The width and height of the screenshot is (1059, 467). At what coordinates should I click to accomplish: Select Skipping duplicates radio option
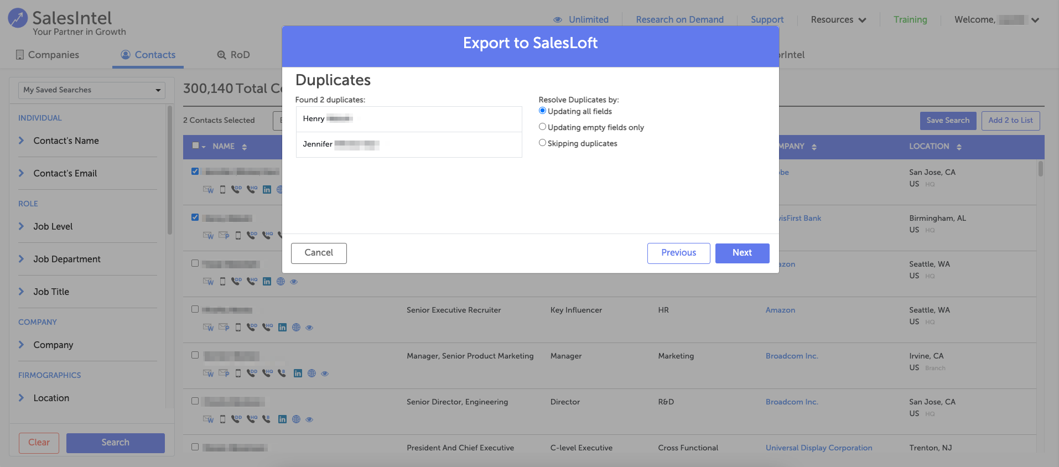coord(542,143)
